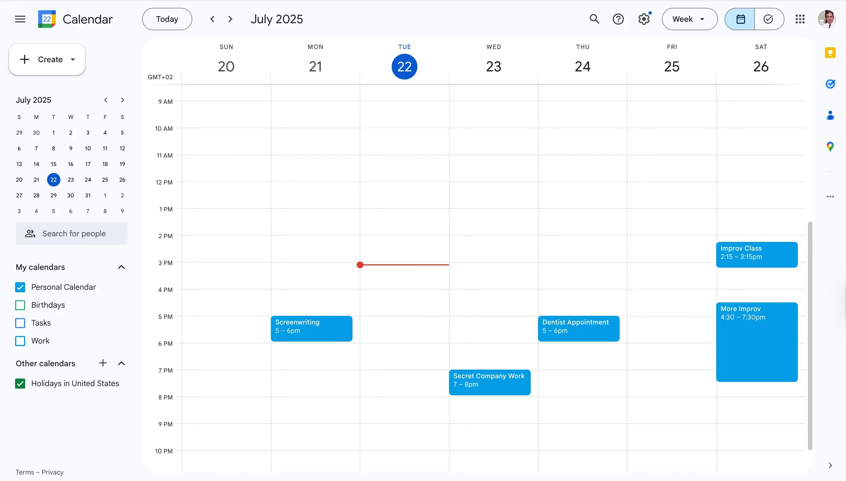The height and width of the screenshot is (481, 846).
Task: Collapse the My calendars section
Action: (x=121, y=267)
